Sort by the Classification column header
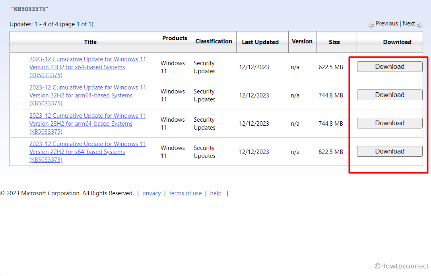This screenshot has width=431, height=276. click(214, 41)
